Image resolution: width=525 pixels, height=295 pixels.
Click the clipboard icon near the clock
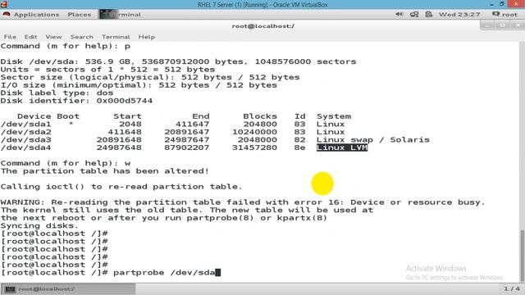[x=429, y=15]
